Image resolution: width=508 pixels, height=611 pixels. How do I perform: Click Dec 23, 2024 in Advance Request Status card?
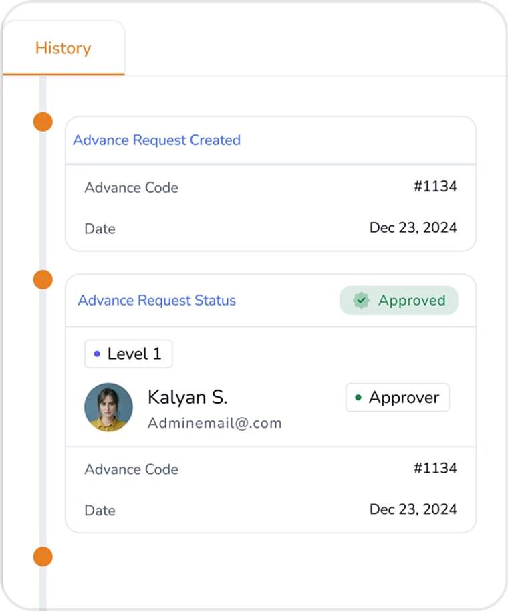click(413, 509)
